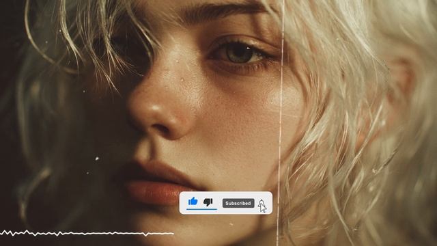Click the blue thumbs-up like icon
Screen dimensions: 437x246
(x=193, y=201)
